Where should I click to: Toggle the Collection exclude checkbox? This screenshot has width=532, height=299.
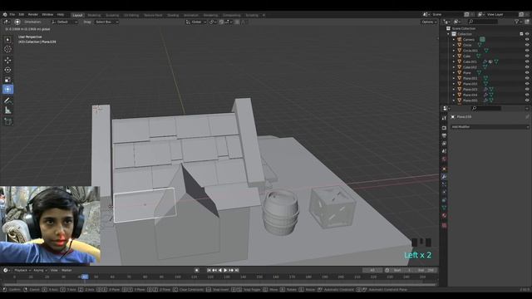[521, 34]
